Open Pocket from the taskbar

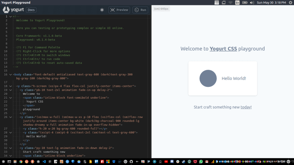tap(195, 162)
